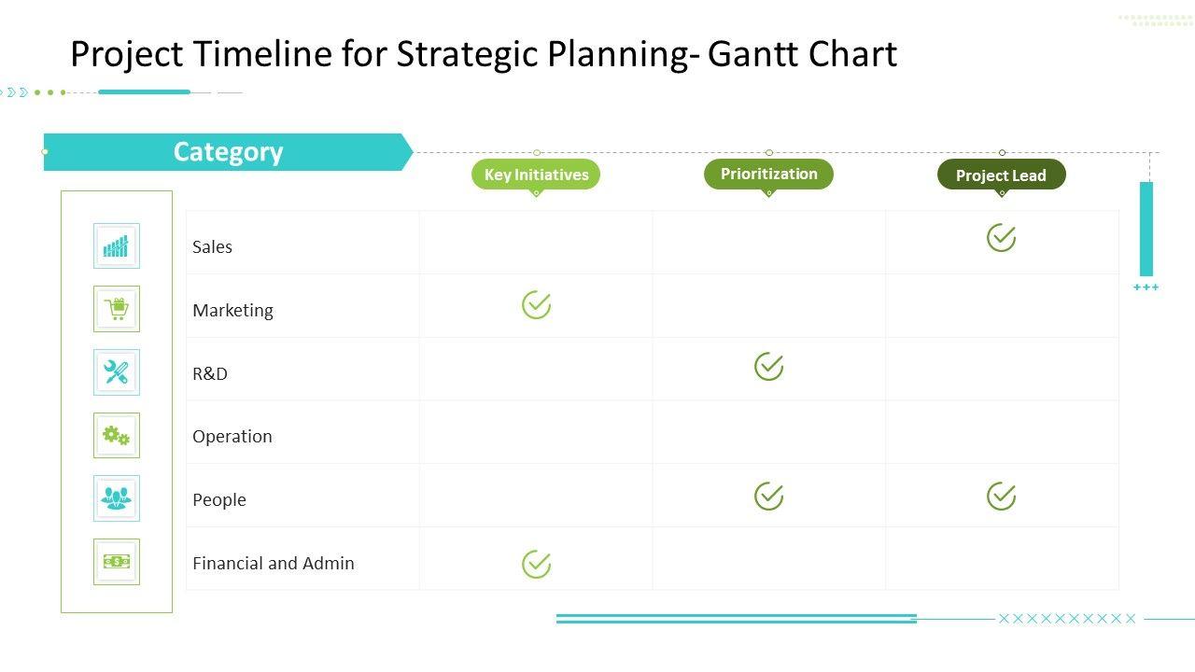Viewport: 1195px width, 672px height.
Task: Click the Key Initiatives column label
Action: [536, 175]
